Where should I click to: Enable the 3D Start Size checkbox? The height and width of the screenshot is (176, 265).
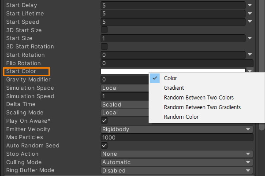(x=104, y=30)
